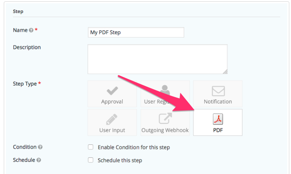The height and width of the screenshot is (174, 291).
Task: Grab the Description textarea resize handle
Action: tap(225, 71)
